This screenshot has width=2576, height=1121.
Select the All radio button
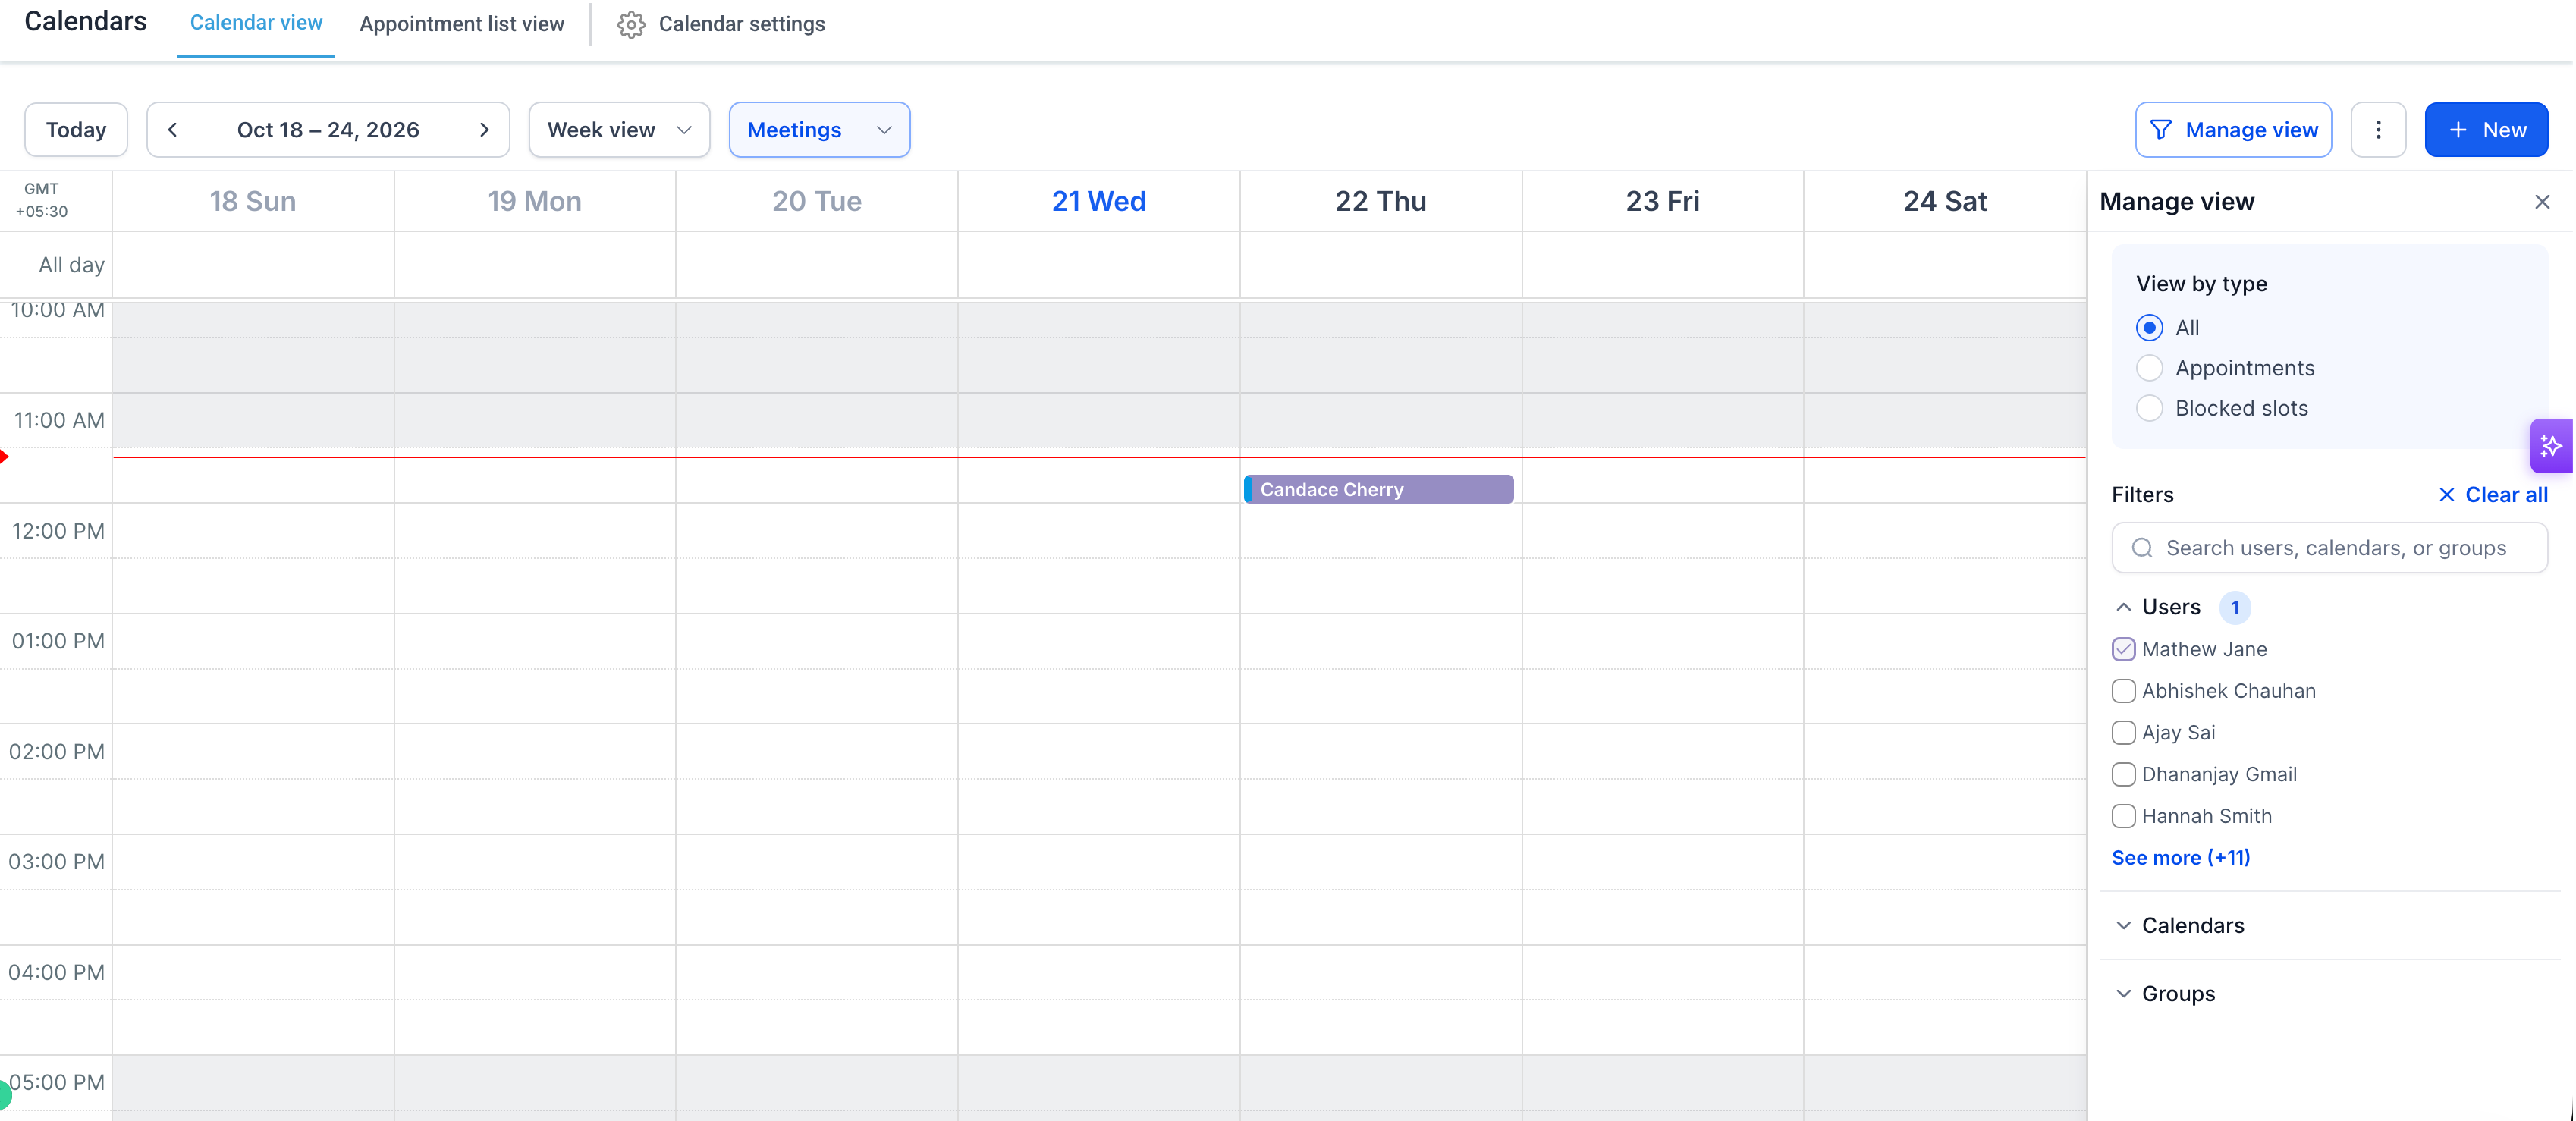[2149, 328]
